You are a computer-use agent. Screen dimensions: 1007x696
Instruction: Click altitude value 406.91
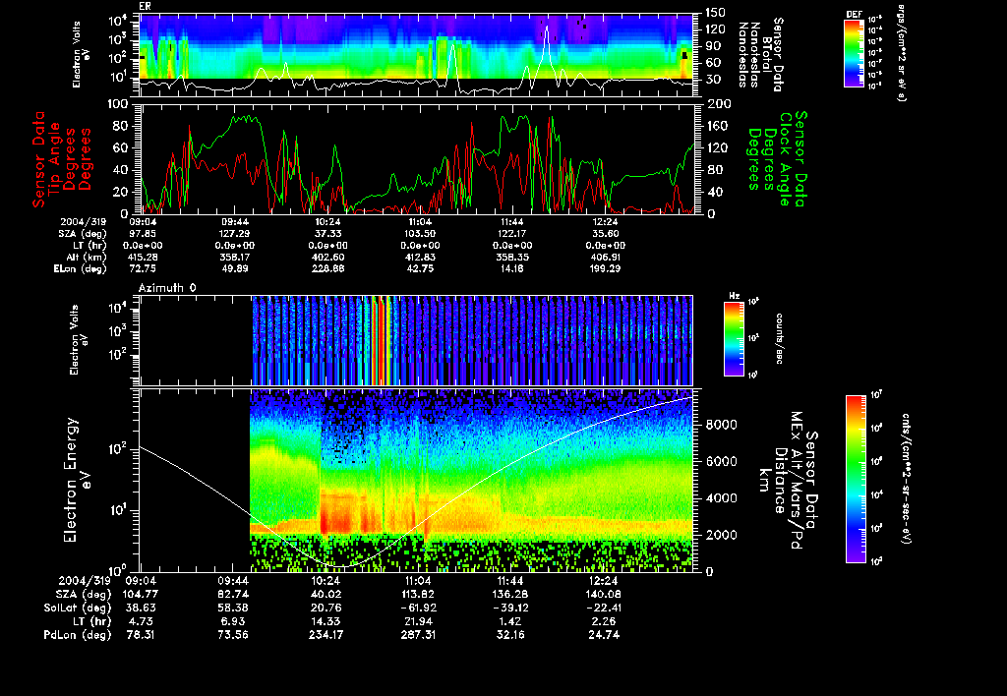[x=605, y=257]
